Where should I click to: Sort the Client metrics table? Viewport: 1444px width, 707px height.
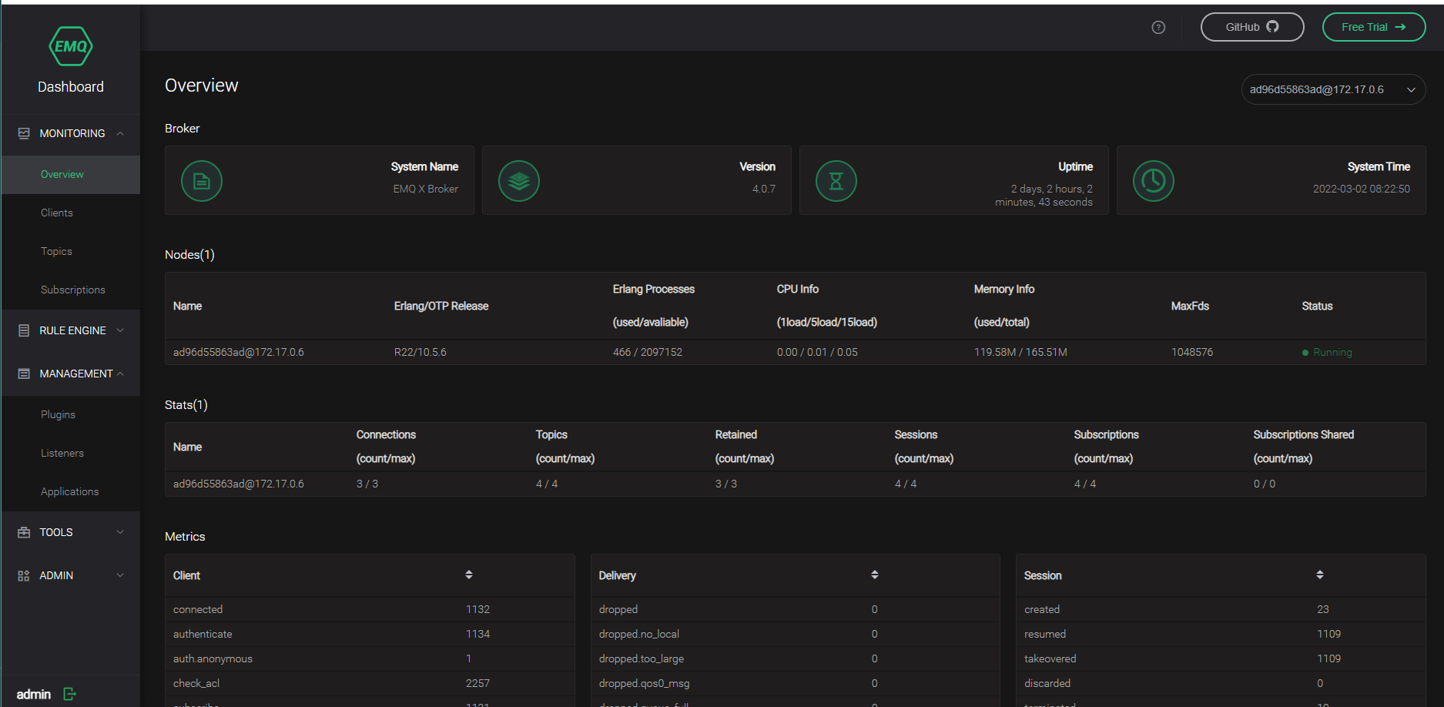pos(469,575)
